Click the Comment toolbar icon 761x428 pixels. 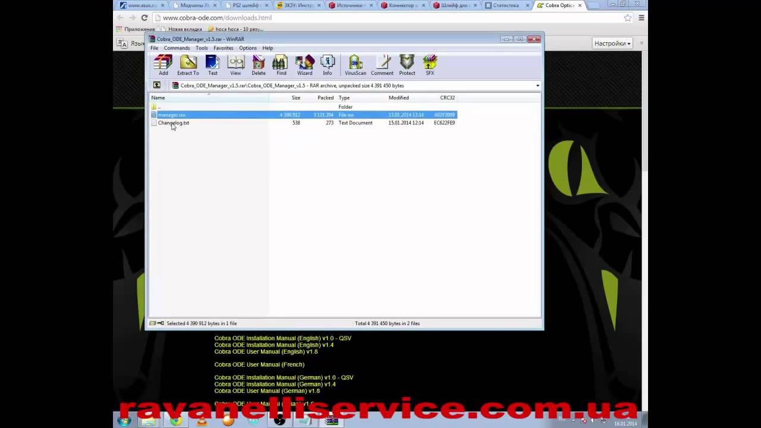click(x=382, y=65)
